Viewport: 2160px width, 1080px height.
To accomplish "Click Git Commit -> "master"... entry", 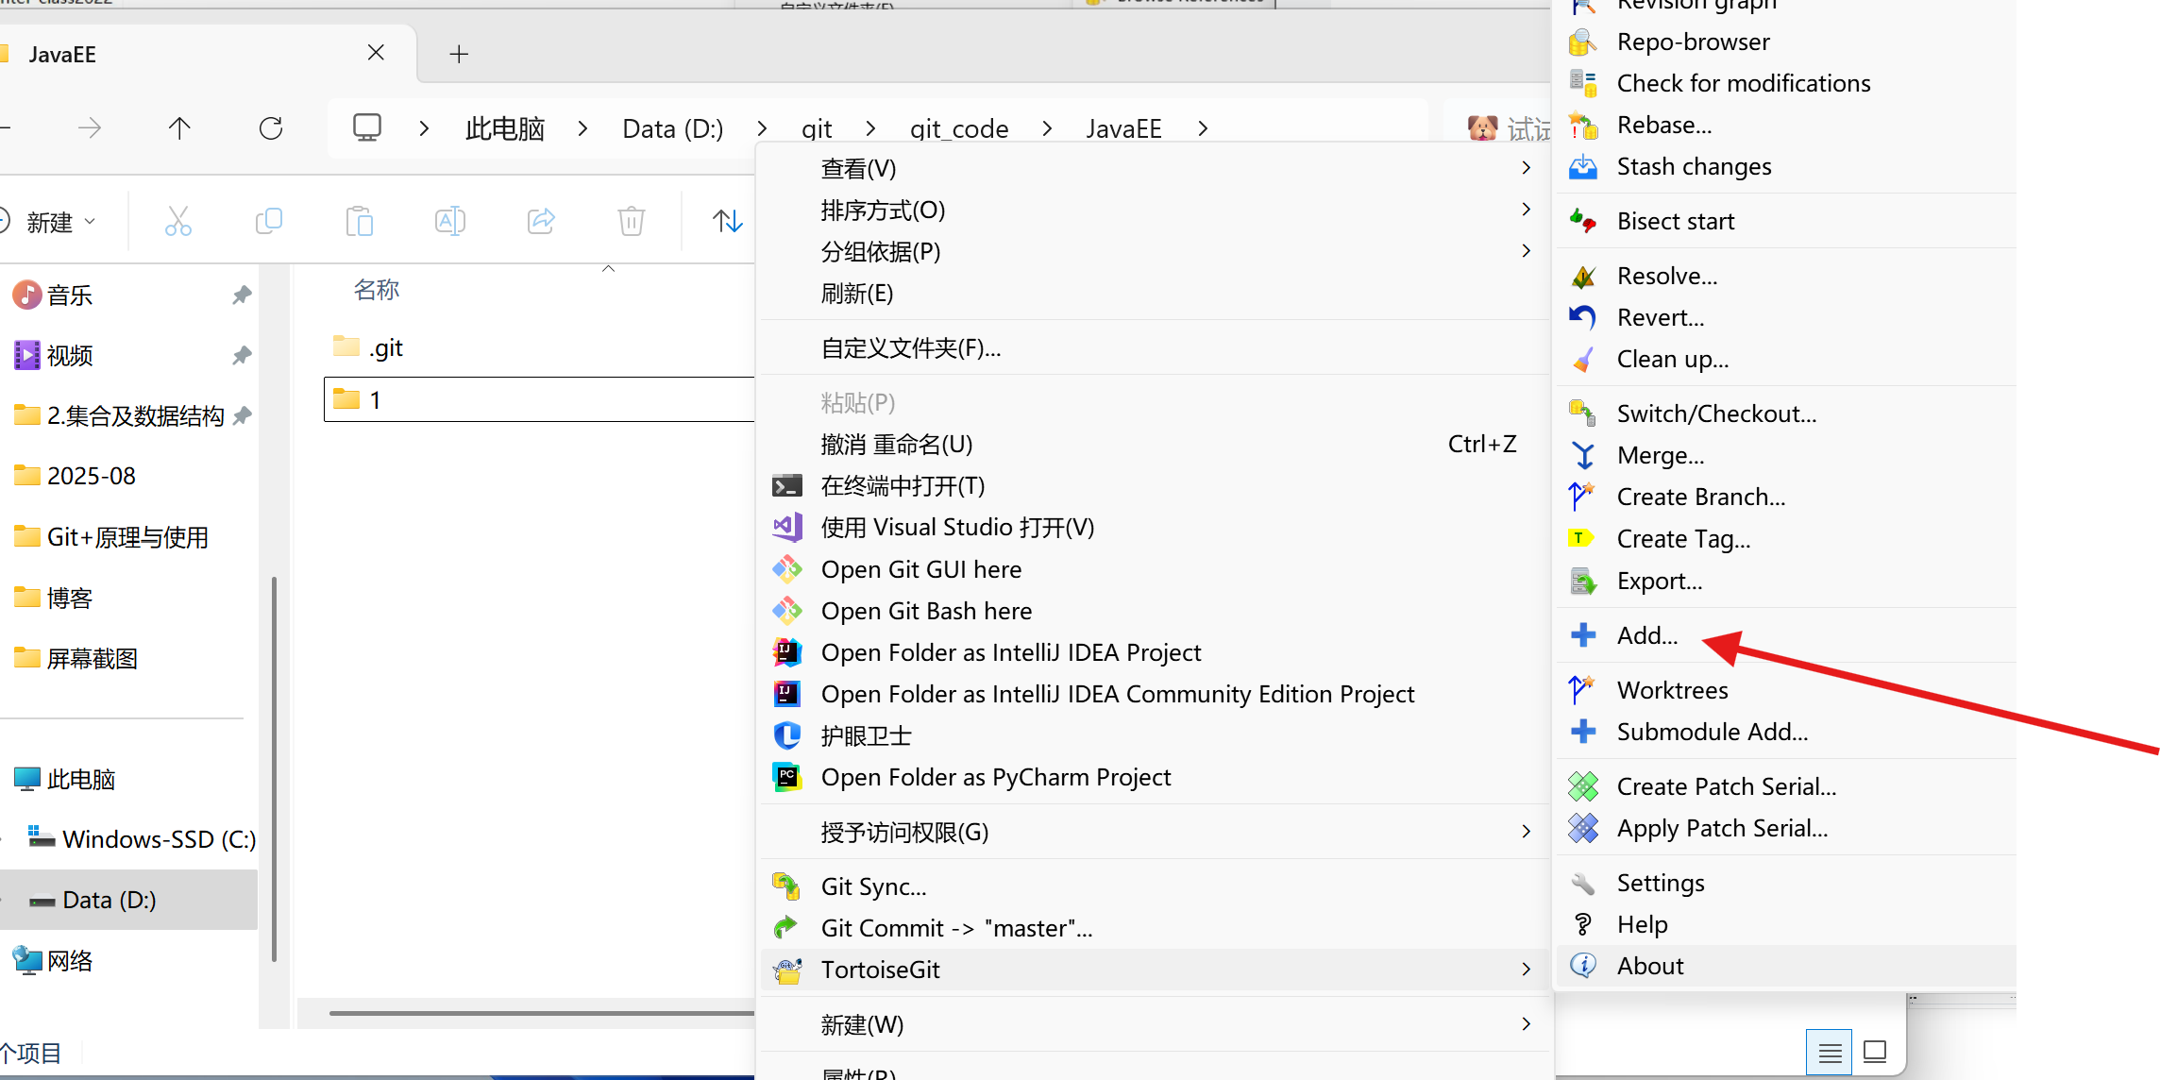I will (955, 928).
